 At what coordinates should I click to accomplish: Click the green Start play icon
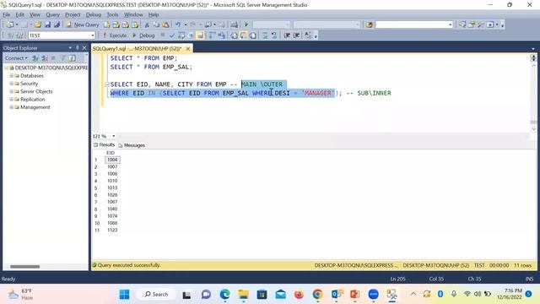click(246, 24)
